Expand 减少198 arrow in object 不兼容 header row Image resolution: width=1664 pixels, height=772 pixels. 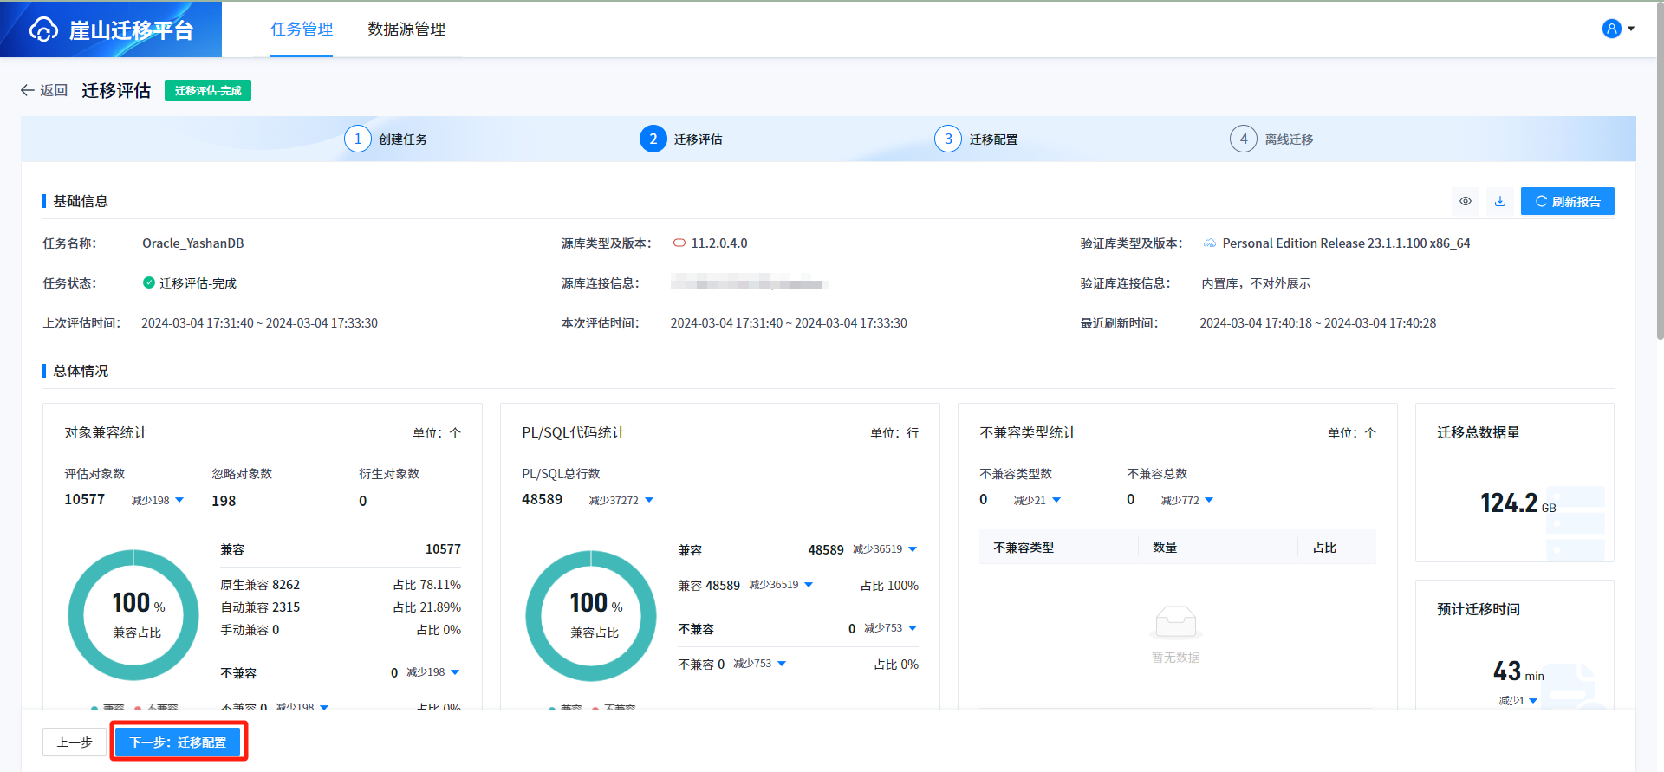pyautogui.click(x=455, y=672)
